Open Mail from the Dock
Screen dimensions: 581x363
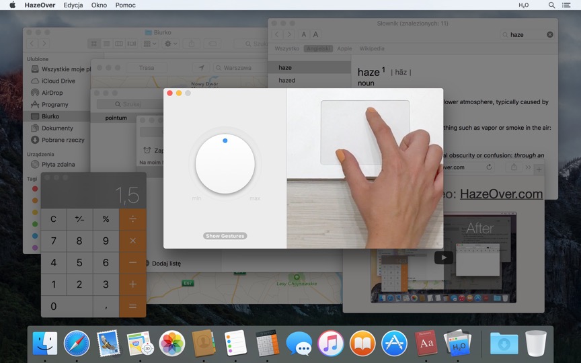(108, 344)
